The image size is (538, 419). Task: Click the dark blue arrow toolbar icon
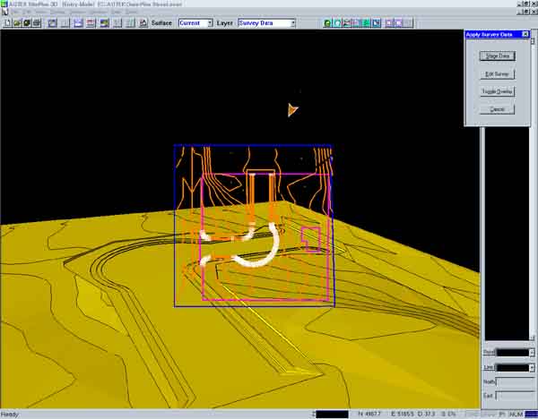tap(376, 22)
